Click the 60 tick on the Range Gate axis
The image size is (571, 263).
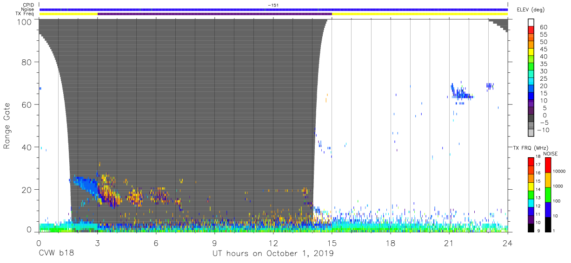tap(27, 104)
